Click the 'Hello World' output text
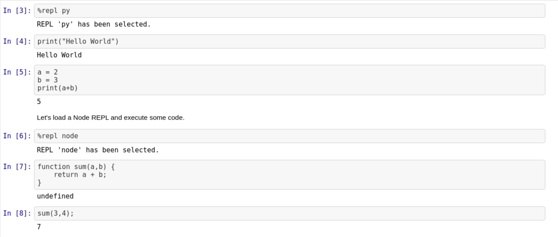The image size is (558, 237). [x=59, y=55]
